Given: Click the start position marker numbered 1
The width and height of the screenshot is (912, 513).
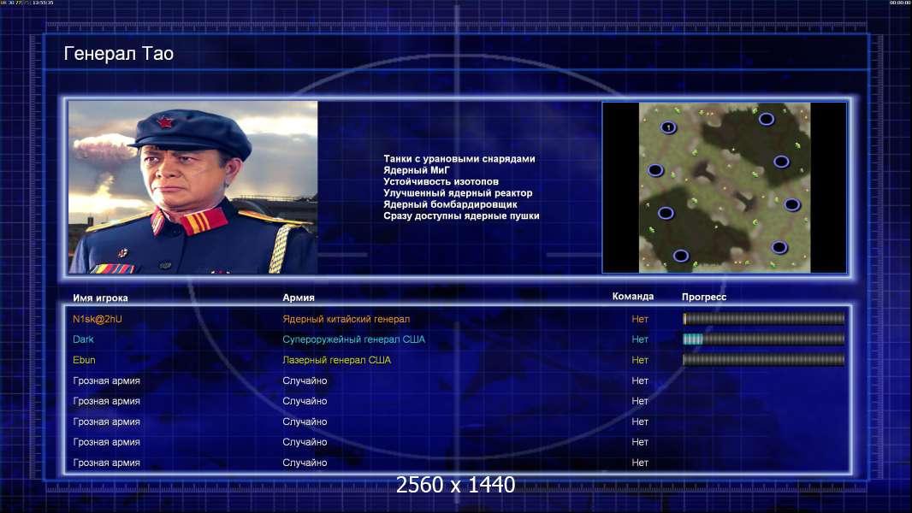Looking at the screenshot, I should (x=668, y=127).
